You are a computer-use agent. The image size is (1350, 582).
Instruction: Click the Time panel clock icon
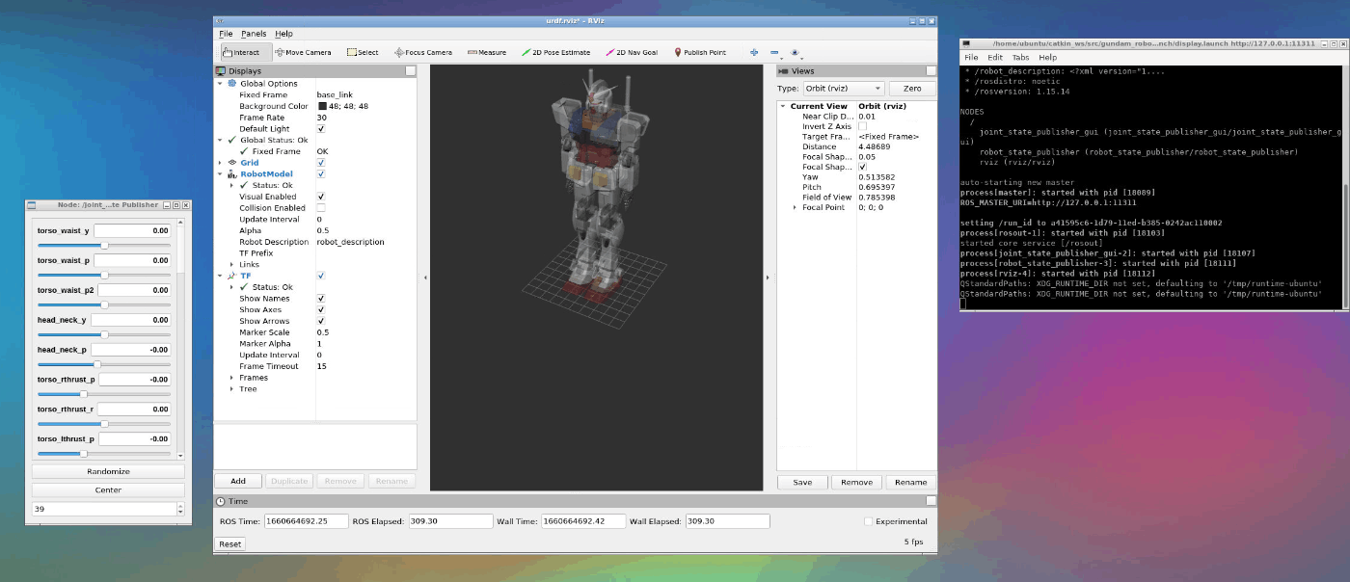point(221,501)
